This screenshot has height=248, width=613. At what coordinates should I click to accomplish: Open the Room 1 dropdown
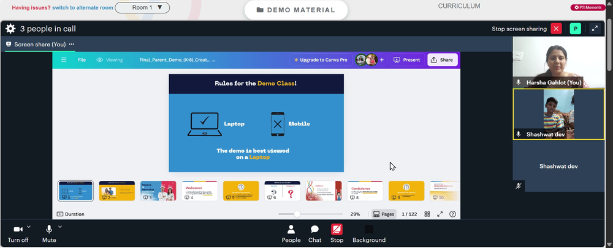tap(142, 7)
